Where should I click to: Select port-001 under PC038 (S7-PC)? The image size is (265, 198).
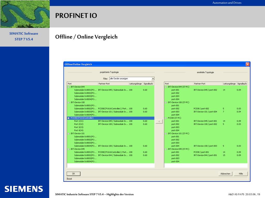[x=175, y=121]
